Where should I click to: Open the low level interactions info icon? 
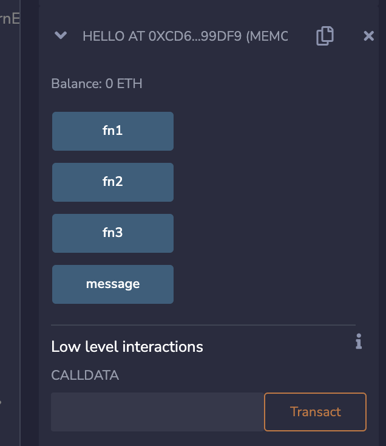pyautogui.click(x=359, y=341)
